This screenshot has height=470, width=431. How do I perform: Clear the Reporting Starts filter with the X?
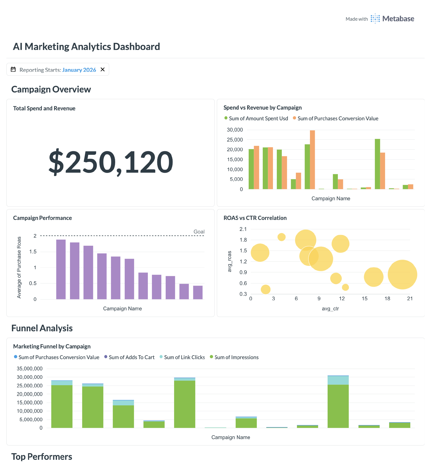pyautogui.click(x=103, y=69)
